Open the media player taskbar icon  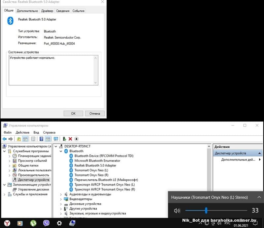click(20, 223)
